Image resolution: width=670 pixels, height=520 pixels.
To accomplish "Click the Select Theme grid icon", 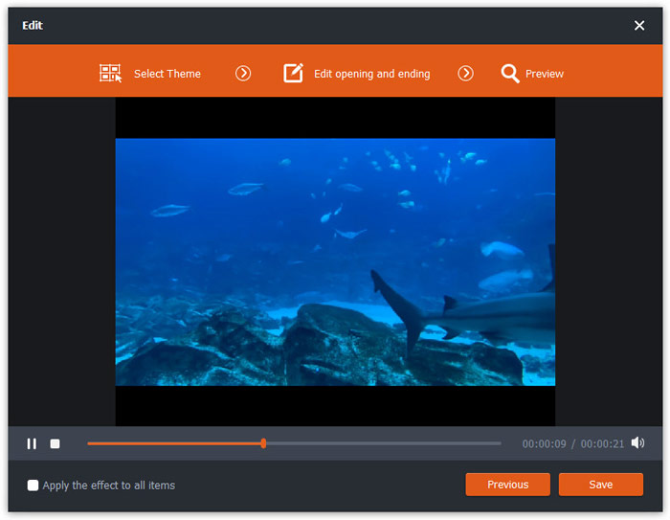I will 110,74.
